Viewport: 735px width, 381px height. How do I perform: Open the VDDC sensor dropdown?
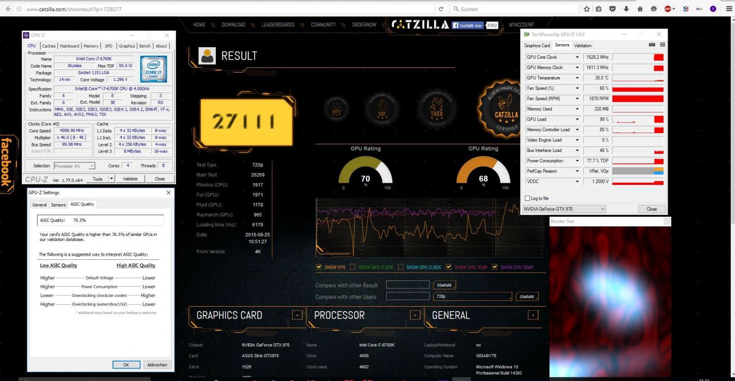click(x=577, y=181)
